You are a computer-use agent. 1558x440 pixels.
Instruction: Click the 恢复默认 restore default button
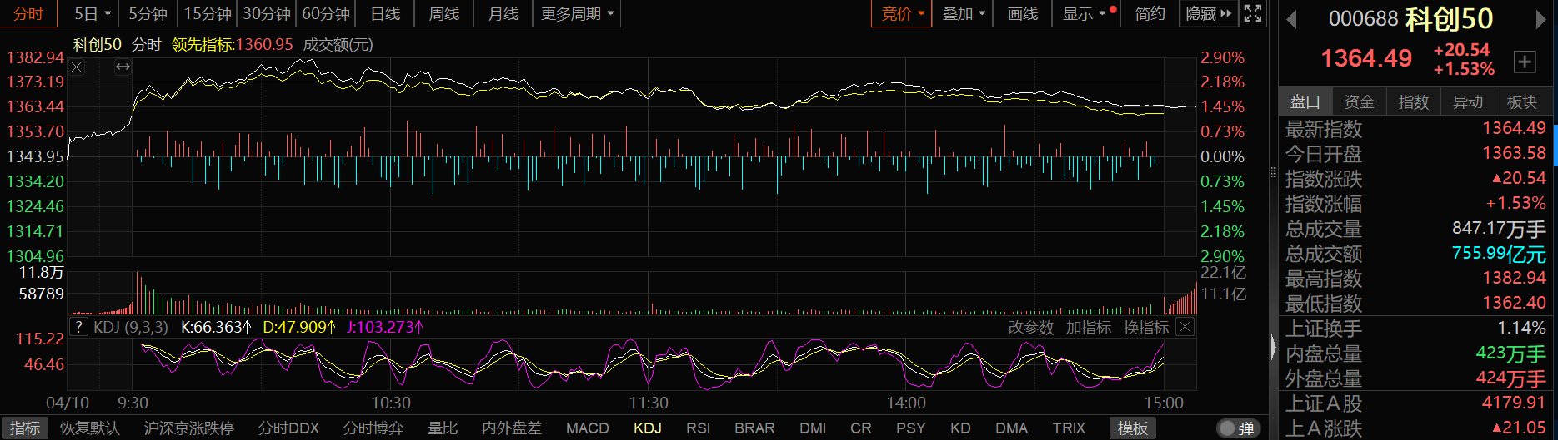tap(90, 428)
